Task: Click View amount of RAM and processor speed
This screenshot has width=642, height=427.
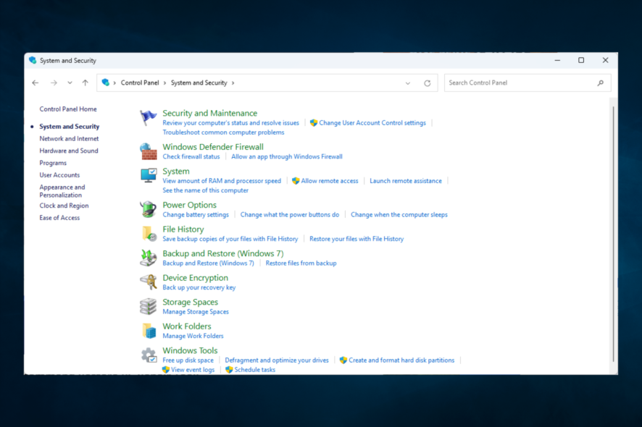Action: pyautogui.click(x=222, y=181)
